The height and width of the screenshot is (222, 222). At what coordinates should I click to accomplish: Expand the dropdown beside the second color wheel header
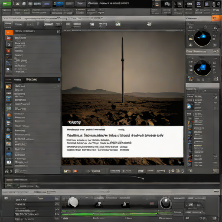click(x=215, y=52)
